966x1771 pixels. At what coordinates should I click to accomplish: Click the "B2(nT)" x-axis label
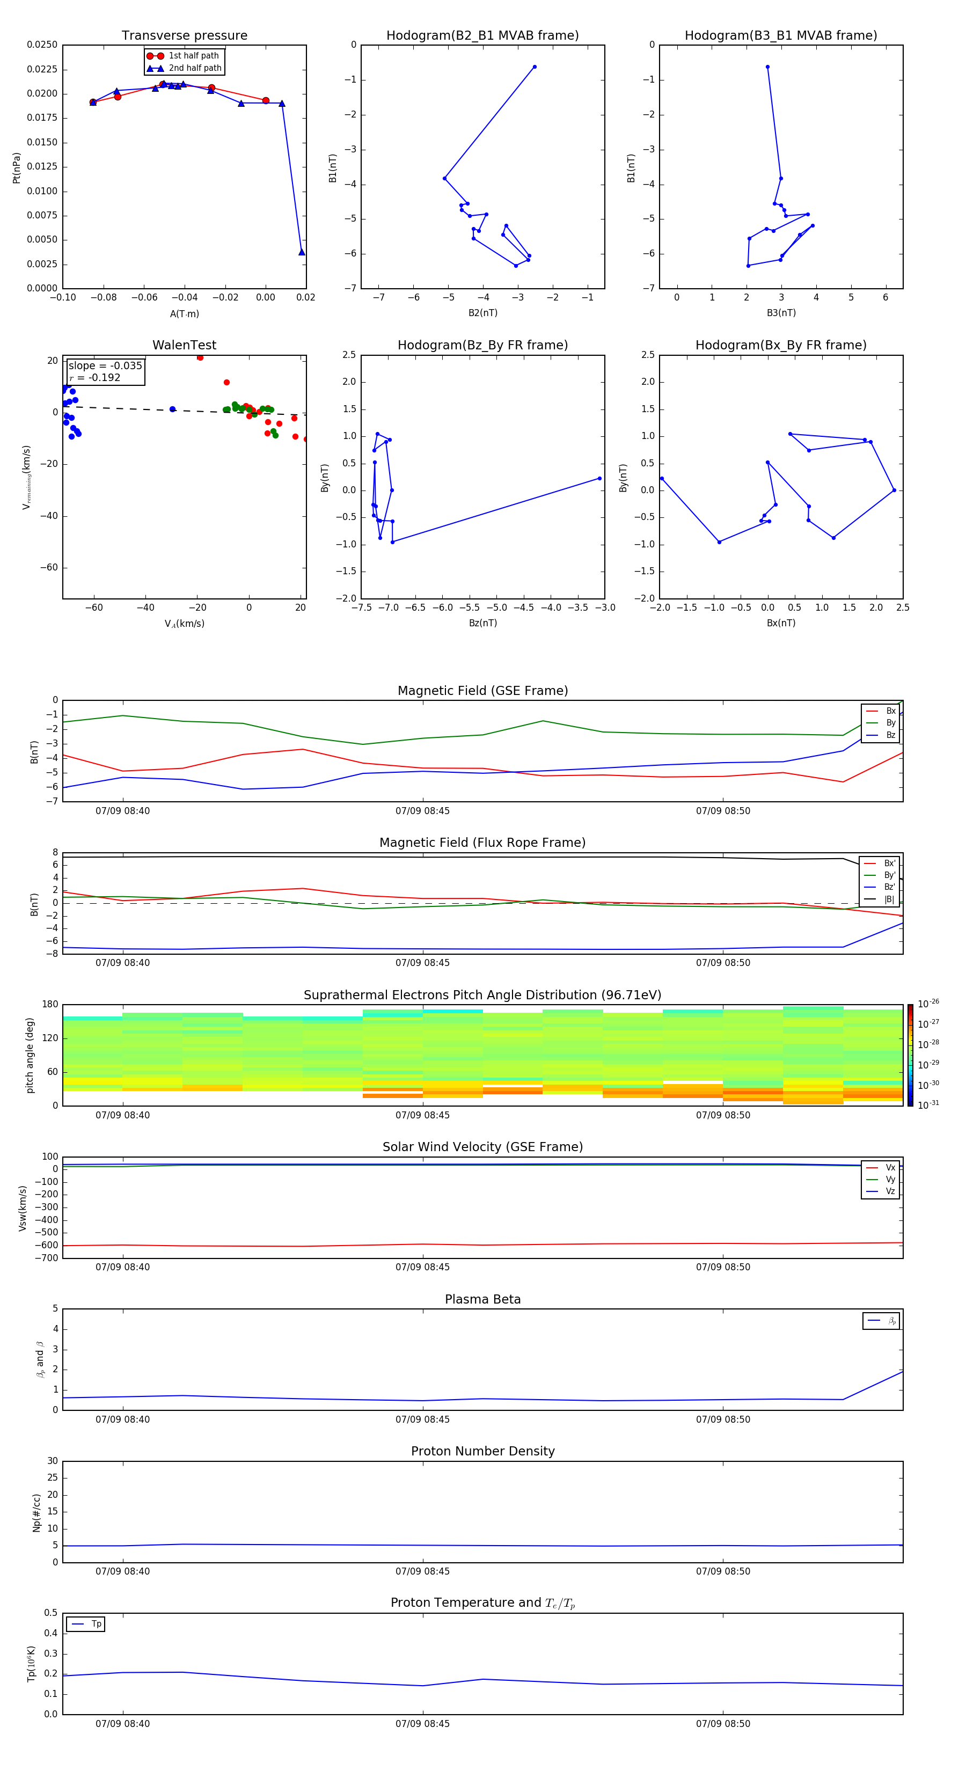(482, 313)
